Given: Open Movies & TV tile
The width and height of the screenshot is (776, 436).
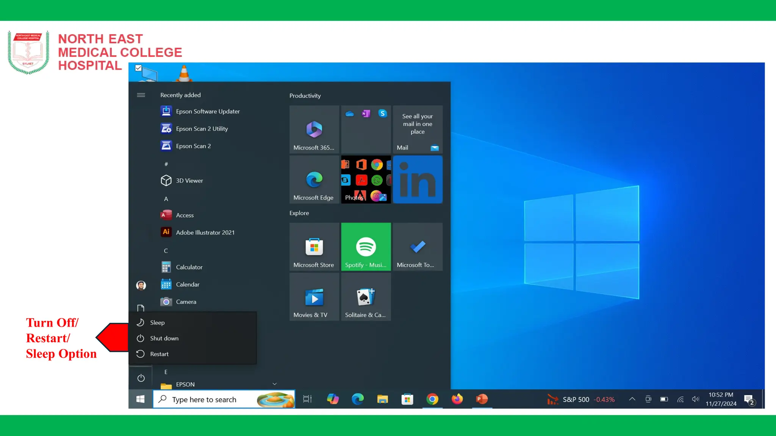Looking at the screenshot, I should coord(314,297).
